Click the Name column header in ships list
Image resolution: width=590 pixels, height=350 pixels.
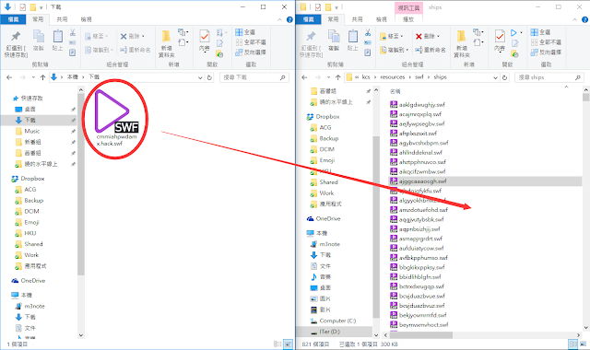point(395,91)
